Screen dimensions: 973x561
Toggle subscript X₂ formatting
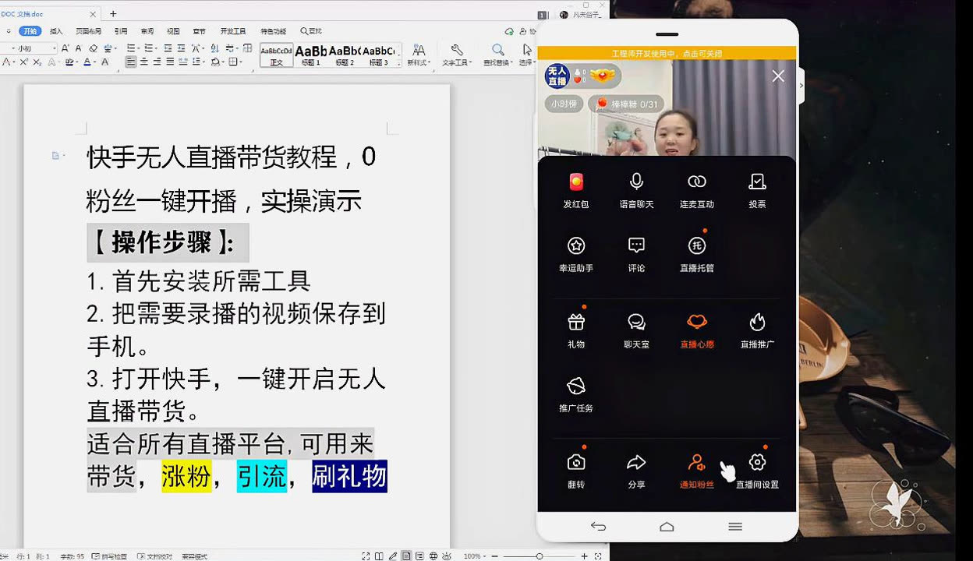[37, 62]
